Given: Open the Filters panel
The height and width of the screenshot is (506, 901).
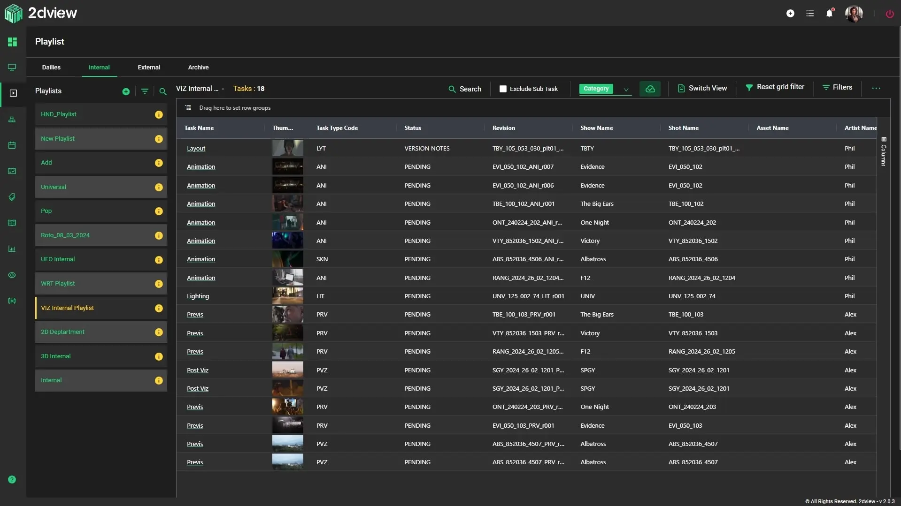Looking at the screenshot, I should (837, 87).
